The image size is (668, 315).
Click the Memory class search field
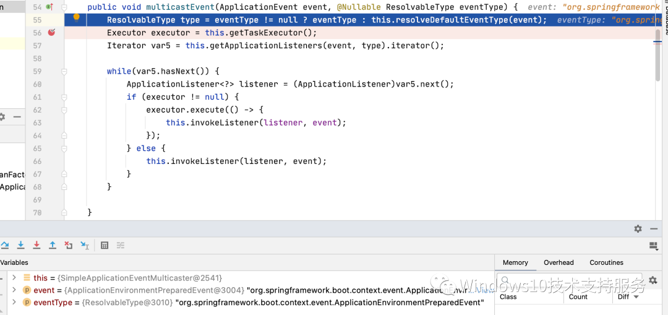(x=569, y=280)
